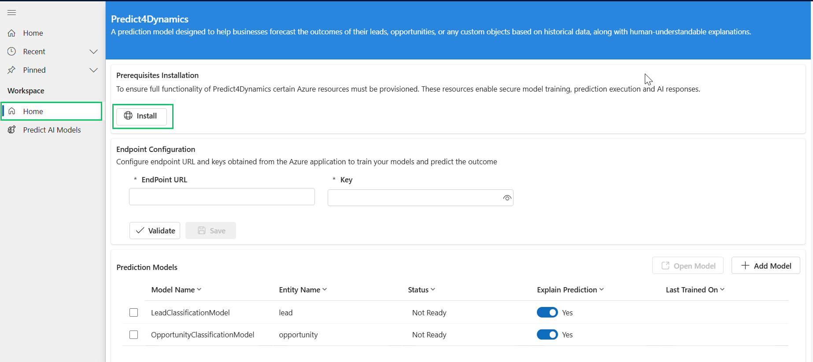Check the LeadClassificationModel checkbox
Screen dimensions: 813x362
pyautogui.click(x=134, y=313)
